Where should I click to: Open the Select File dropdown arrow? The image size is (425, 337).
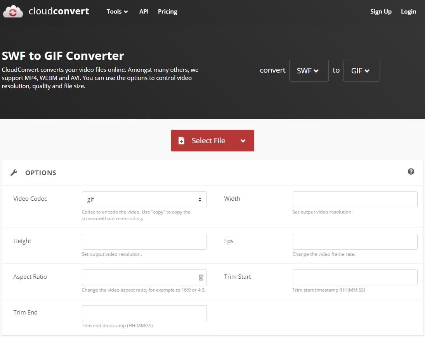[243, 141]
